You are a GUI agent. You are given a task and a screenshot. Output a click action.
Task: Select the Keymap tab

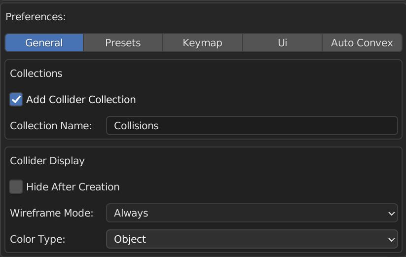click(x=202, y=43)
